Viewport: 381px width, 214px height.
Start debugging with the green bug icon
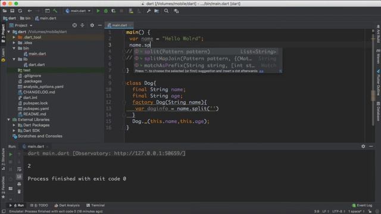tap(106, 11)
